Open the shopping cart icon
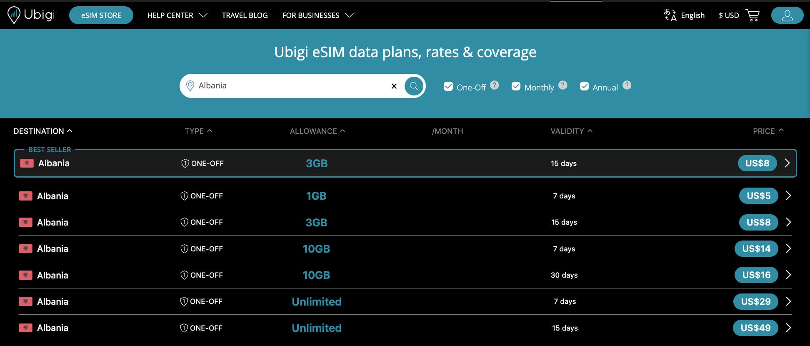This screenshot has height=346, width=810. point(752,15)
